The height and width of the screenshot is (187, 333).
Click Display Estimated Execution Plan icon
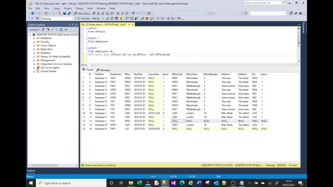(112, 18)
